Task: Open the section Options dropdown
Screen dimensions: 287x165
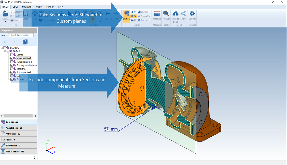Action: (144, 20)
